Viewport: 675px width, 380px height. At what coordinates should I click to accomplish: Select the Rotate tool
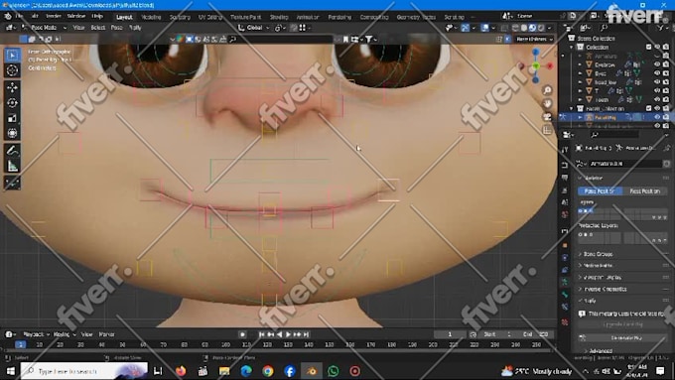pyautogui.click(x=13, y=103)
